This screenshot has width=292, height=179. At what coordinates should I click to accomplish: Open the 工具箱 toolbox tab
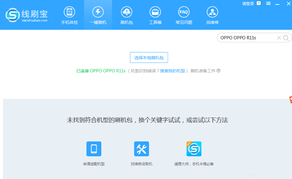click(x=155, y=16)
